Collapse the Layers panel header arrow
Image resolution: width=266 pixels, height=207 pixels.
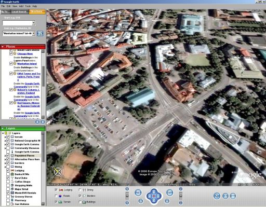pyautogui.click(x=3, y=129)
